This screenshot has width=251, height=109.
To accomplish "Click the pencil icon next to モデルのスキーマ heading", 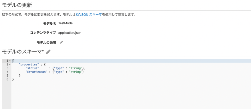I will 48,52.
